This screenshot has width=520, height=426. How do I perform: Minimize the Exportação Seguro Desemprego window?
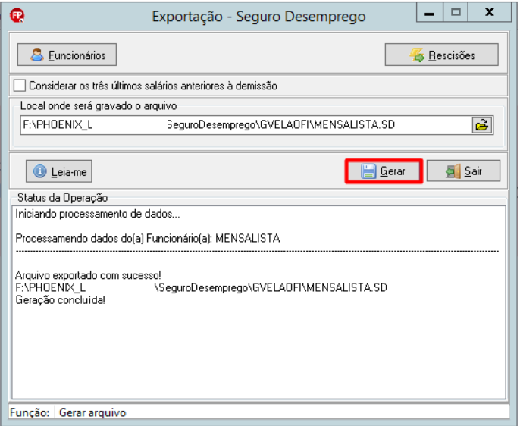(430, 13)
